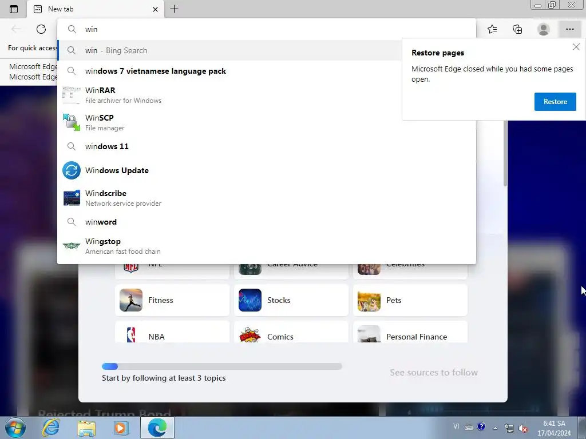Viewport: 586px width, 439px height.
Task: Follow the NBA topic card
Action: 172,332
